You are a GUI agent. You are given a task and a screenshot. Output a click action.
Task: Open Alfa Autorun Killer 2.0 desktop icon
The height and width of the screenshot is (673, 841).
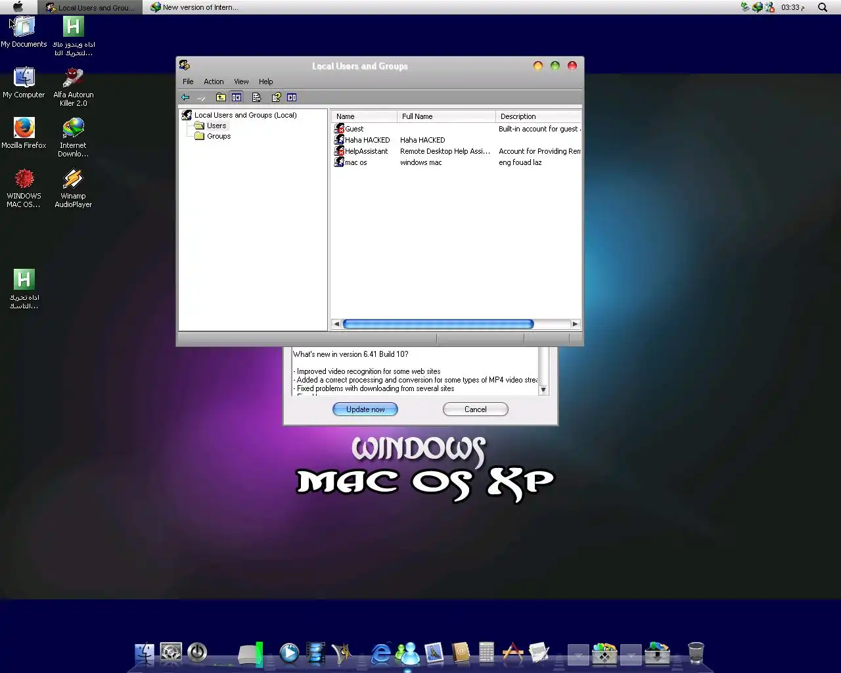pos(73,87)
